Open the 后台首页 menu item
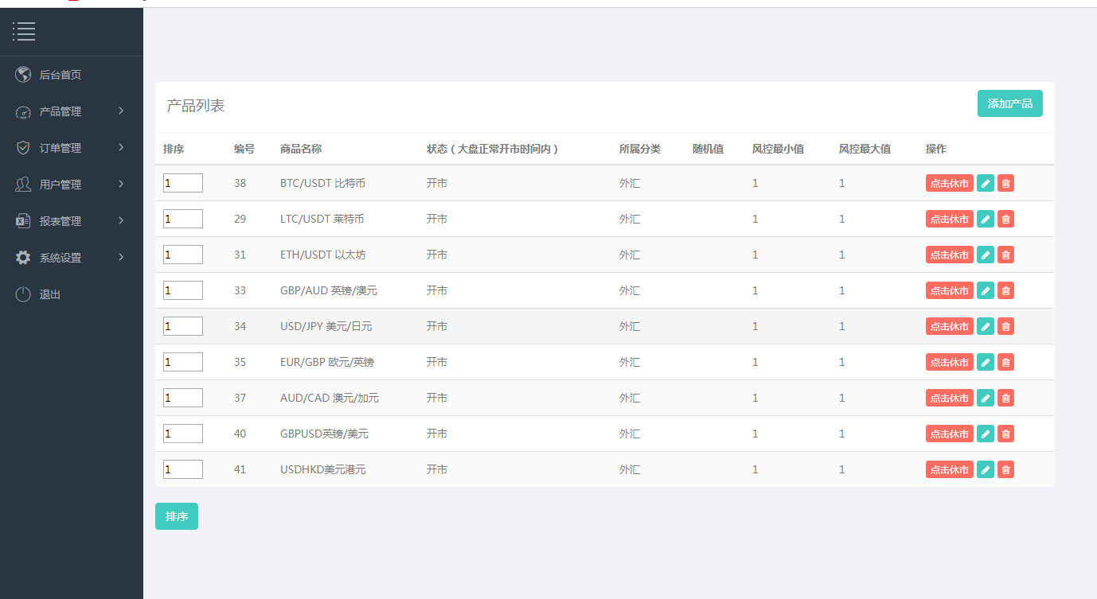 (x=72, y=75)
